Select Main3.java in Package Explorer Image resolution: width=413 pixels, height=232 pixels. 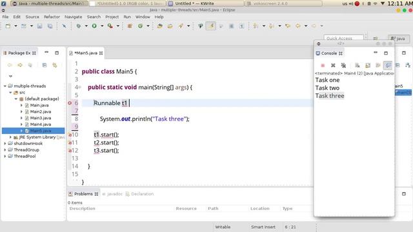click(x=40, y=118)
